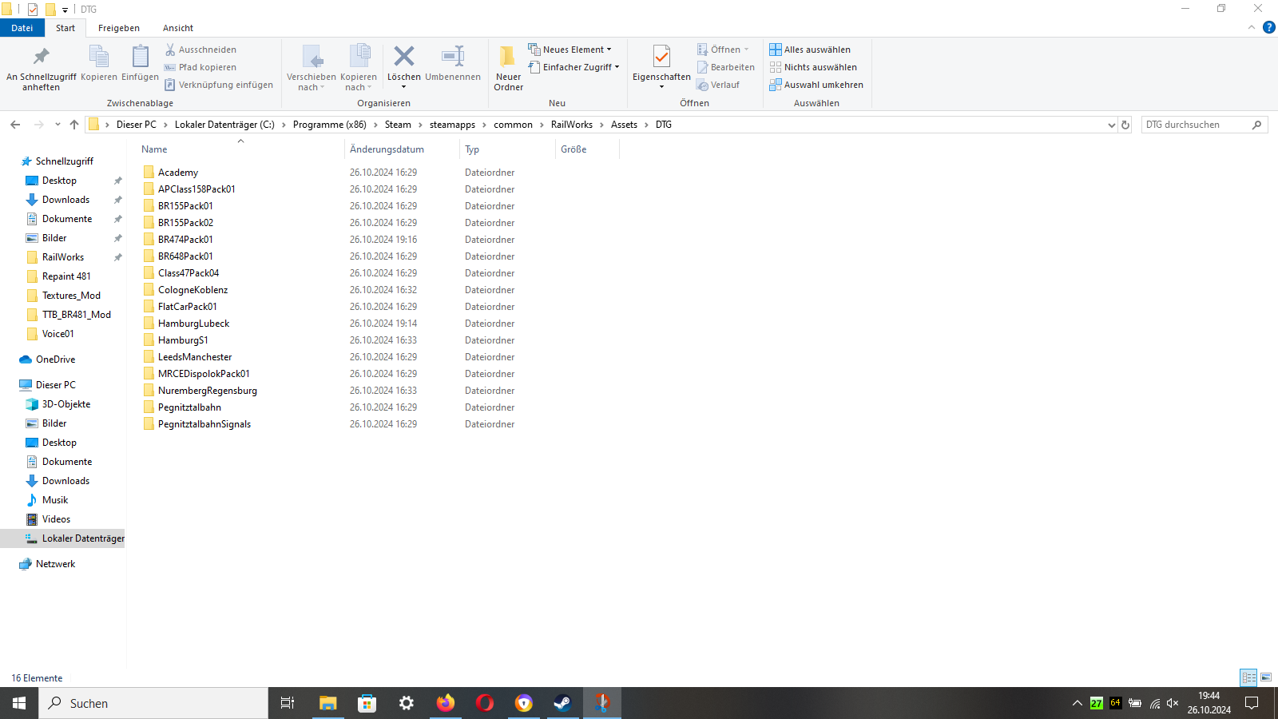
Task: Open Textures_Mod in sidebar
Action: point(71,296)
